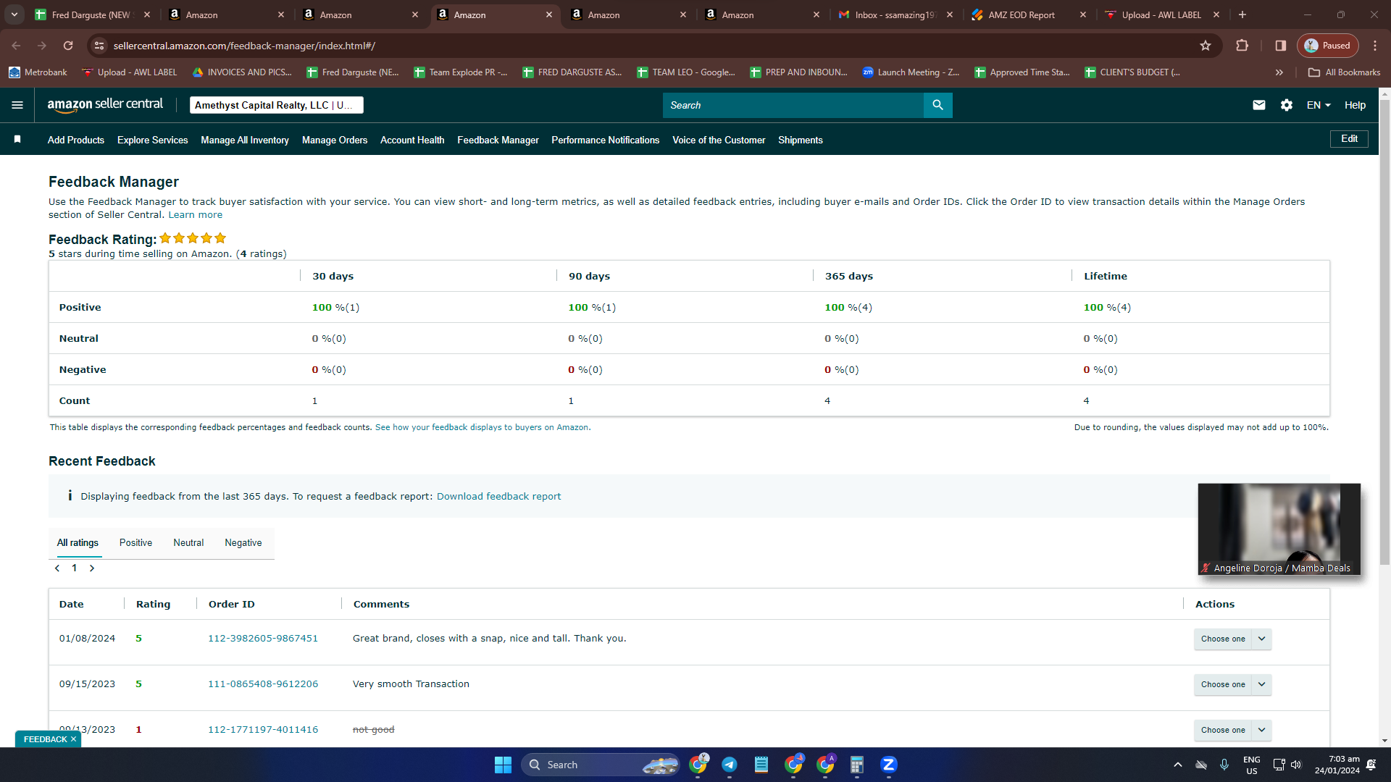Open the Chrome three-dot menu

pos(1375,46)
